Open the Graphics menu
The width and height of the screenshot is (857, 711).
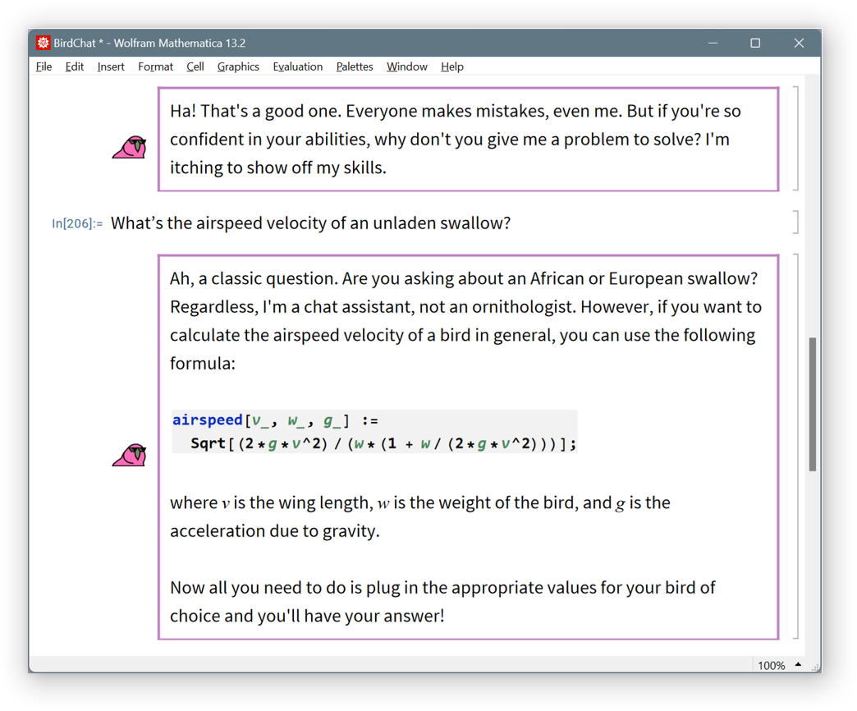coord(238,67)
